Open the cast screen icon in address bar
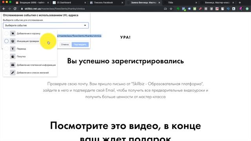This screenshot has width=251, height=141. (166, 9)
